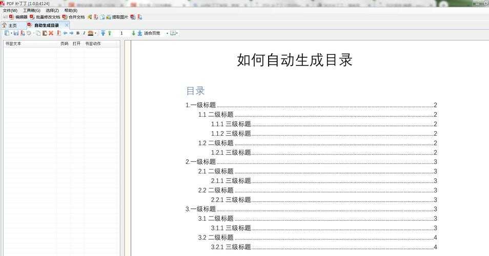Open the 帮助(B) menu
The height and width of the screenshot is (256, 489).
71,11
